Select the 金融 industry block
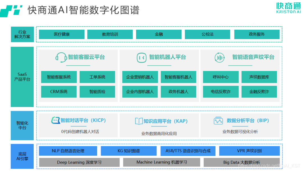Viewport: 303px width, 171px height. 159,34
